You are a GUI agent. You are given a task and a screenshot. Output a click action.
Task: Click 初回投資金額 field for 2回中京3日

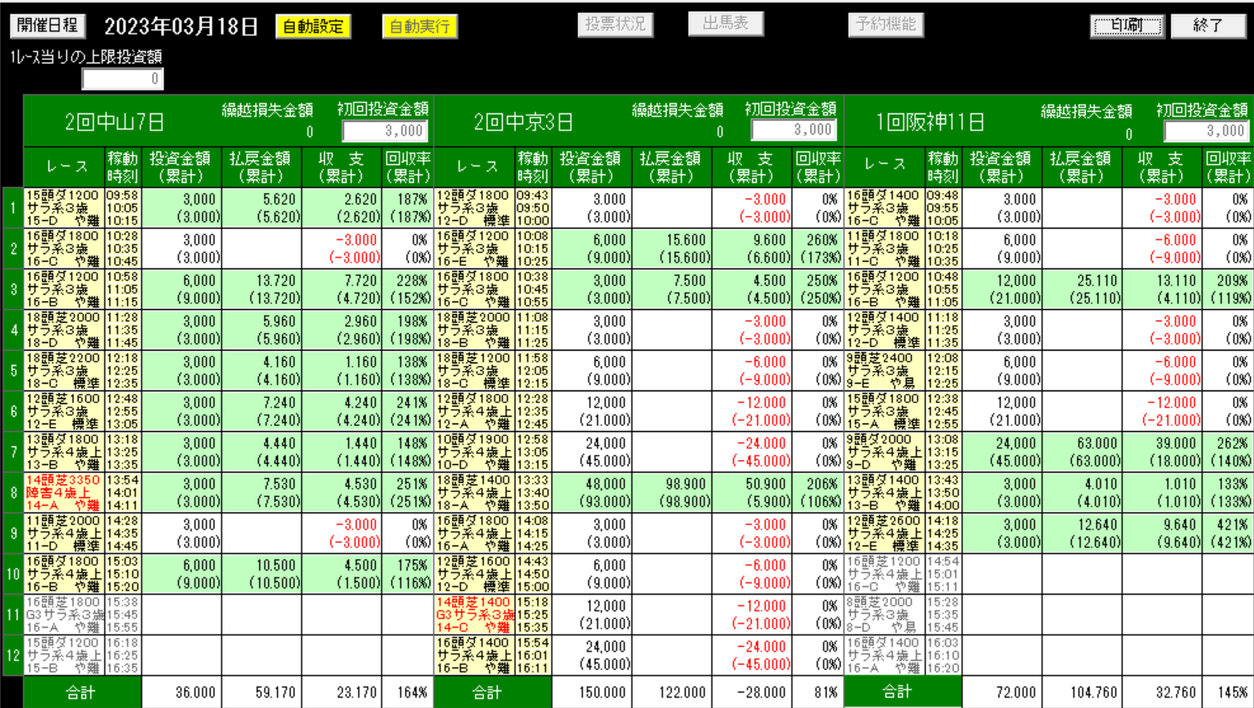click(x=793, y=130)
